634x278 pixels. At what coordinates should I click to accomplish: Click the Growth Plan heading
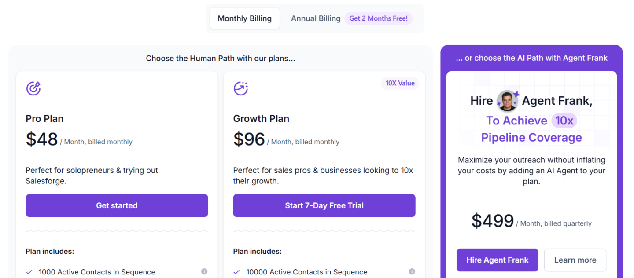click(261, 119)
